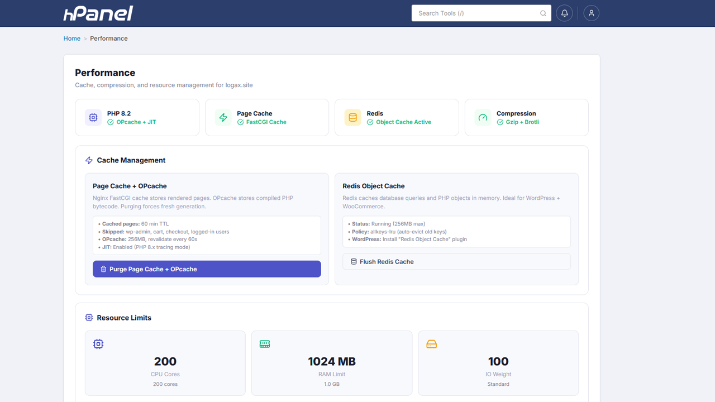Open the notifications bell
The width and height of the screenshot is (715, 402).
point(565,13)
